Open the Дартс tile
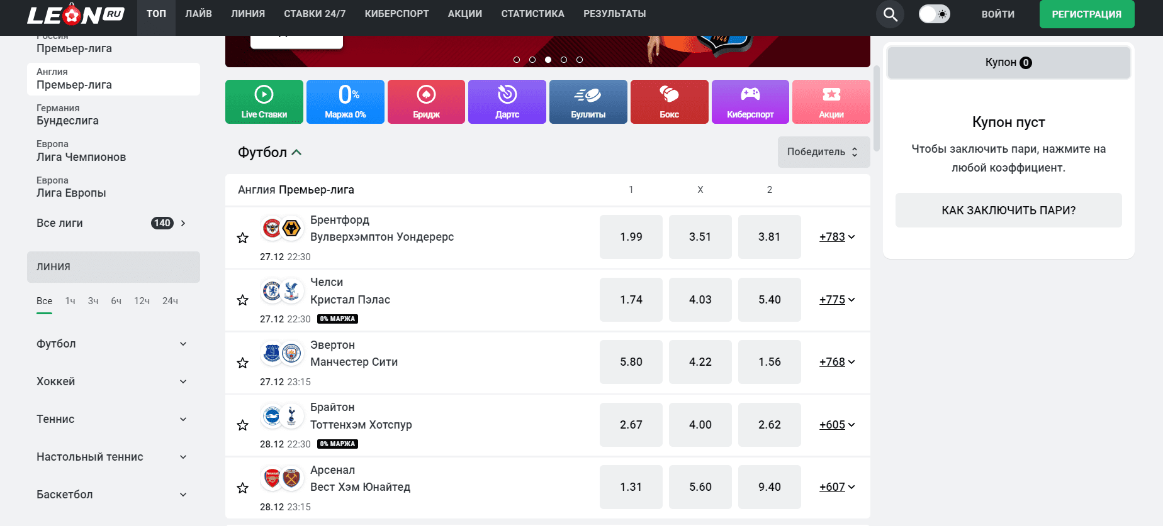Screen dimensions: 1163x526 tap(507, 102)
